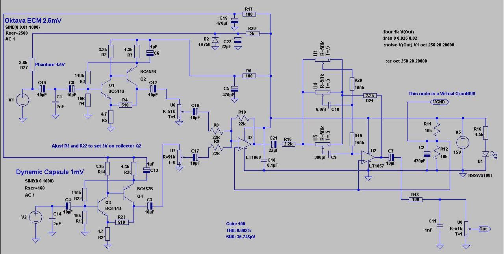Select capacitor C3 10µF symbol
The width and height of the screenshot is (504, 254).
coord(149,206)
